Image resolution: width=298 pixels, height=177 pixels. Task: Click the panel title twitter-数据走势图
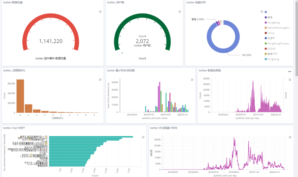point(210,70)
